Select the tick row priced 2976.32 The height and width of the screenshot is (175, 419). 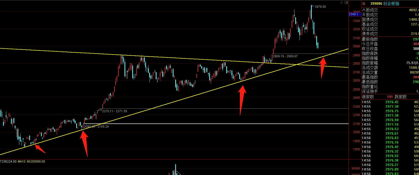[x=390, y=151]
